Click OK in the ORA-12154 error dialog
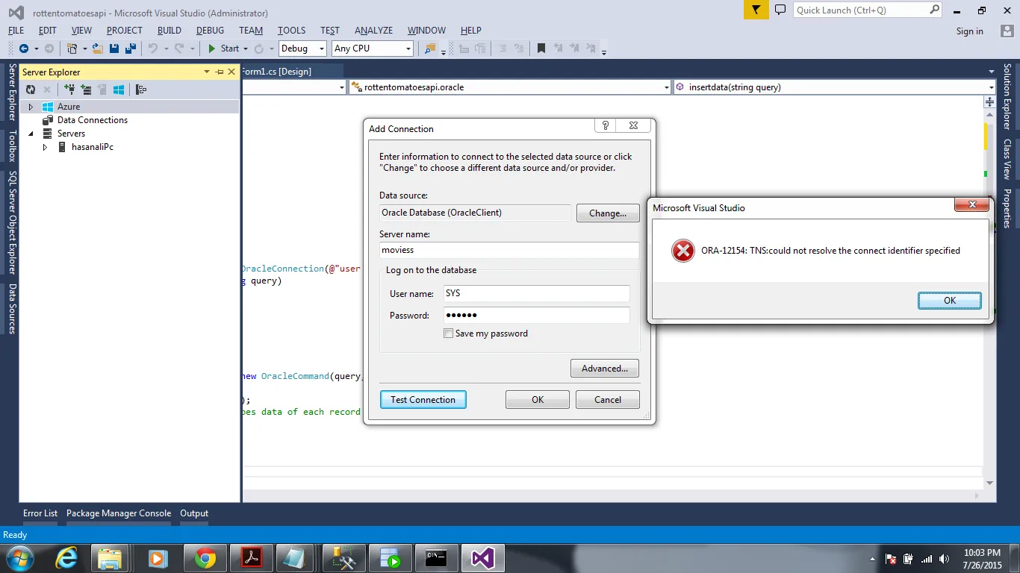This screenshot has width=1020, height=573. 950,301
